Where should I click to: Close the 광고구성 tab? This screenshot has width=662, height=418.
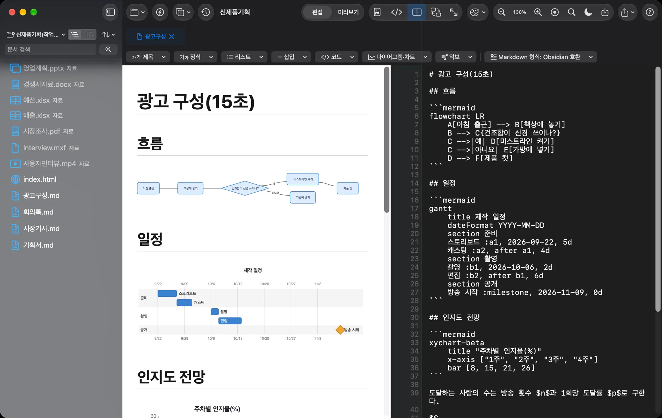172,36
